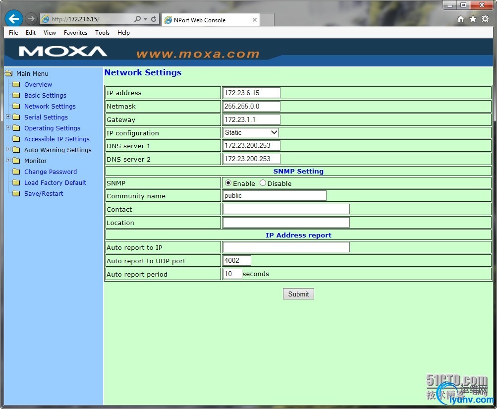
Task: Open the File menu
Action: (13, 33)
